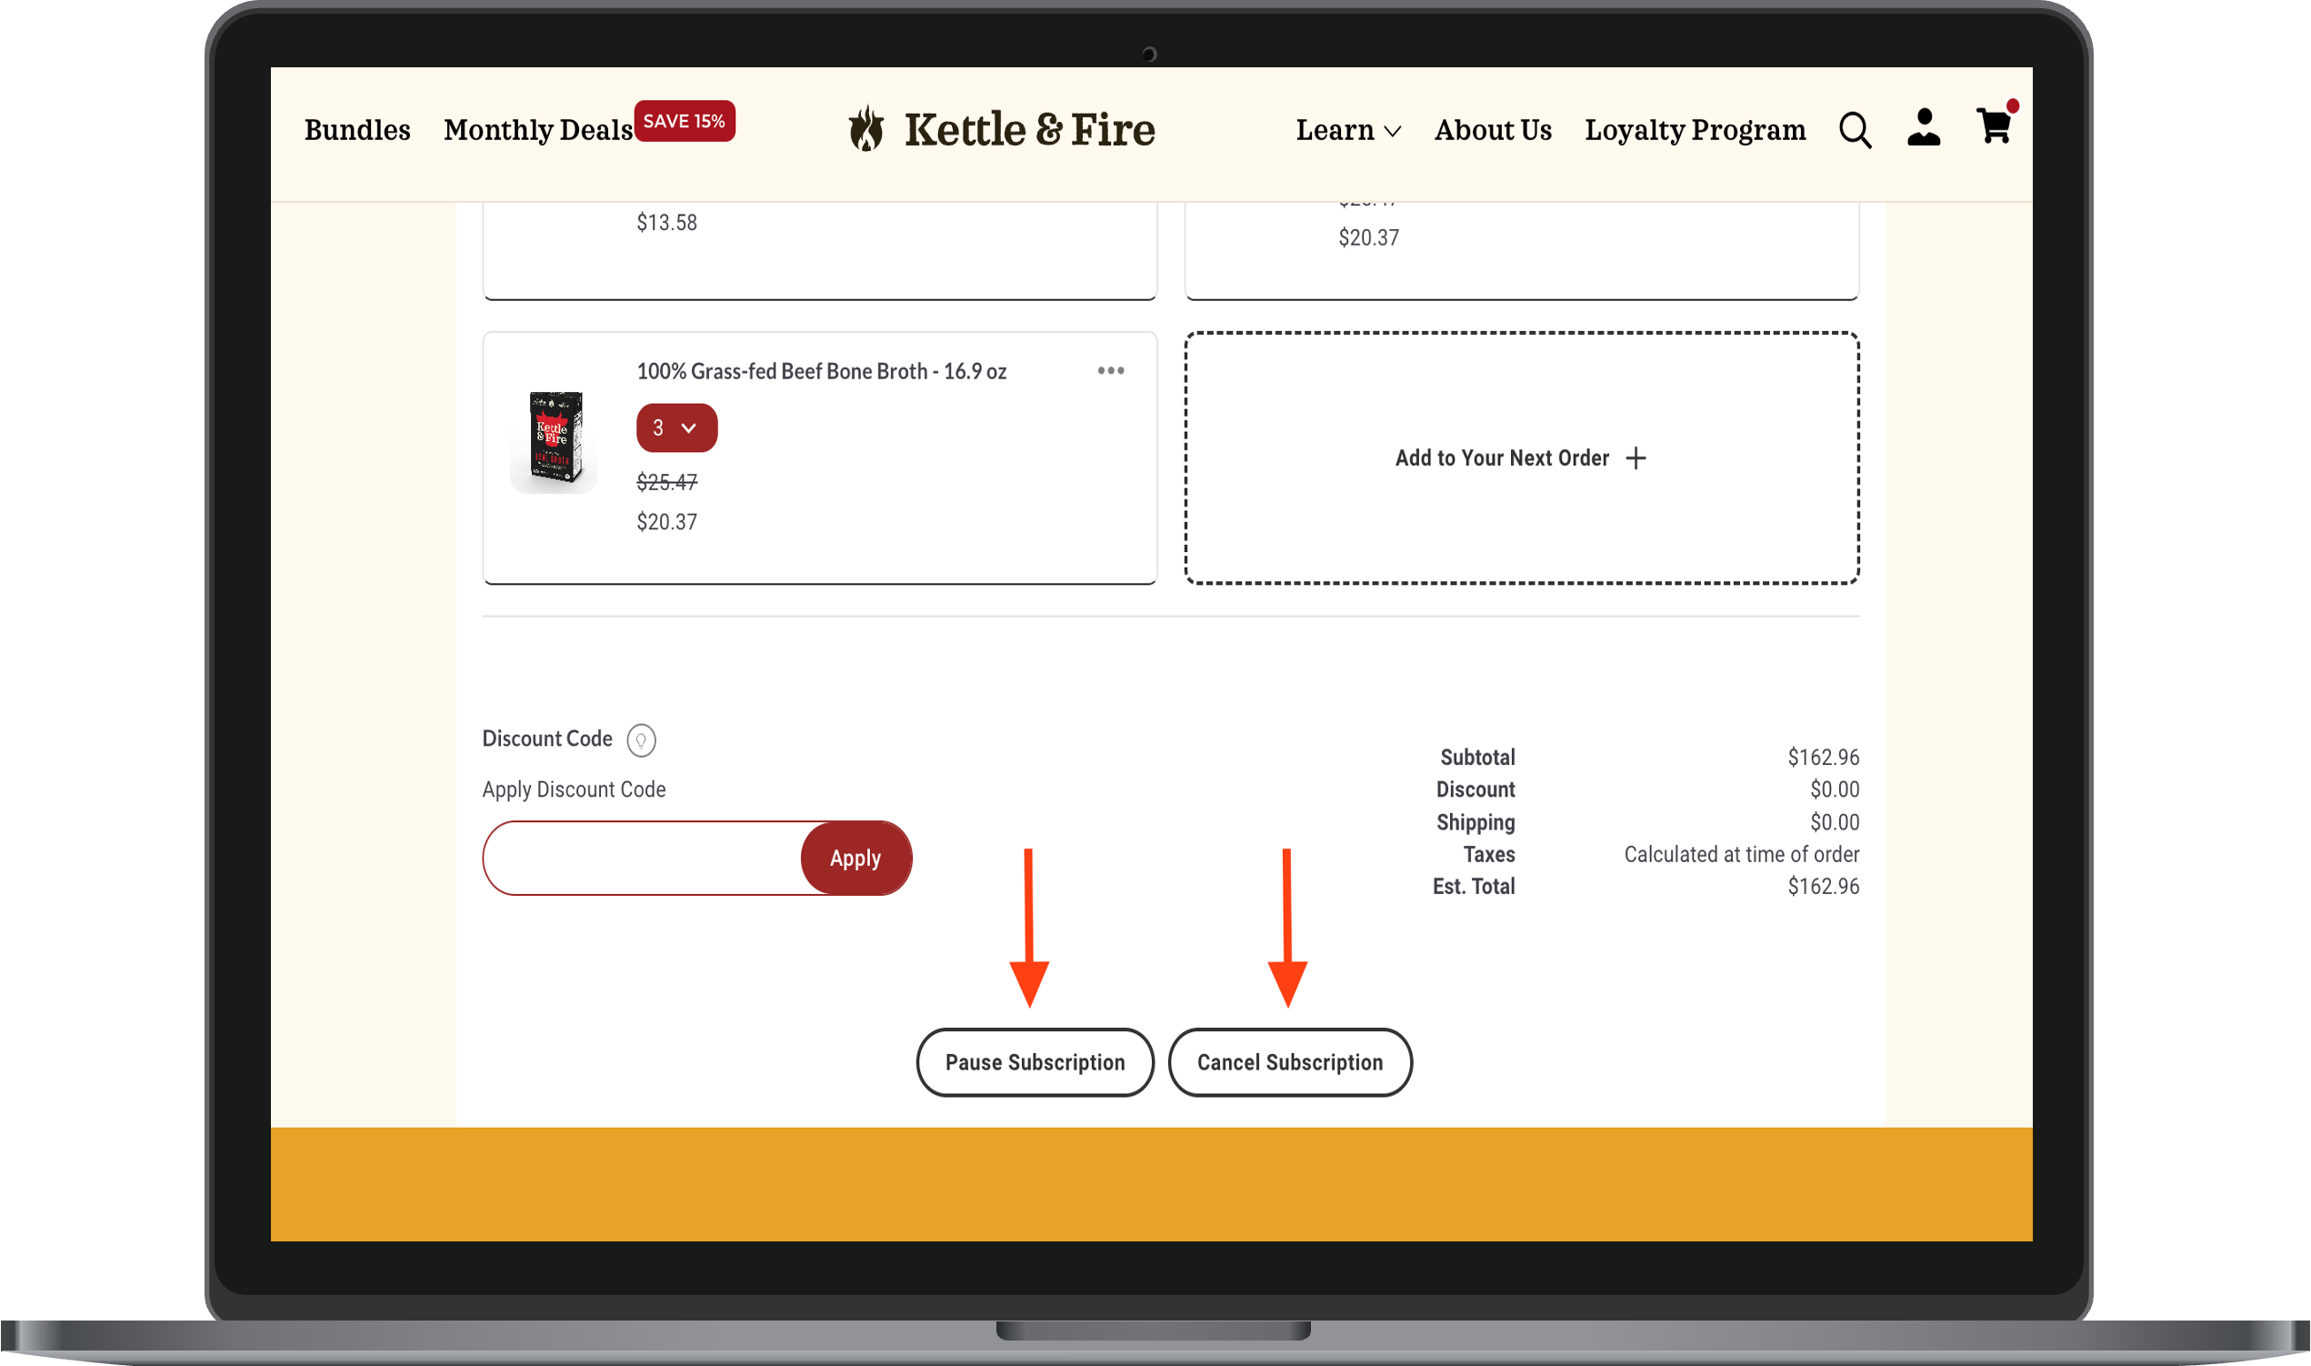This screenshot has height=1366, width=2311.
Task: Open Monthly Deals page
Action: (x=537, y=130)
